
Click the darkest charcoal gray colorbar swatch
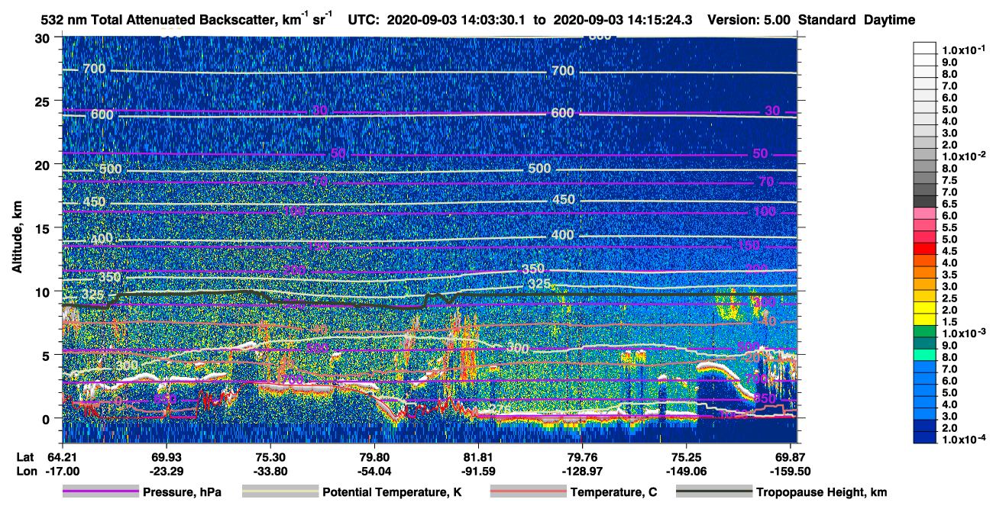pyautogui.click(x=925, y=201)
